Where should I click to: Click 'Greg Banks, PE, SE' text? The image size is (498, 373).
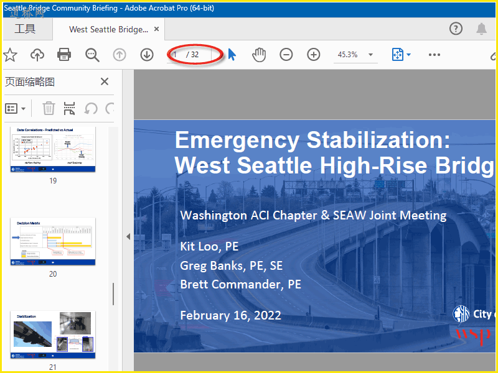click(231, 266)
